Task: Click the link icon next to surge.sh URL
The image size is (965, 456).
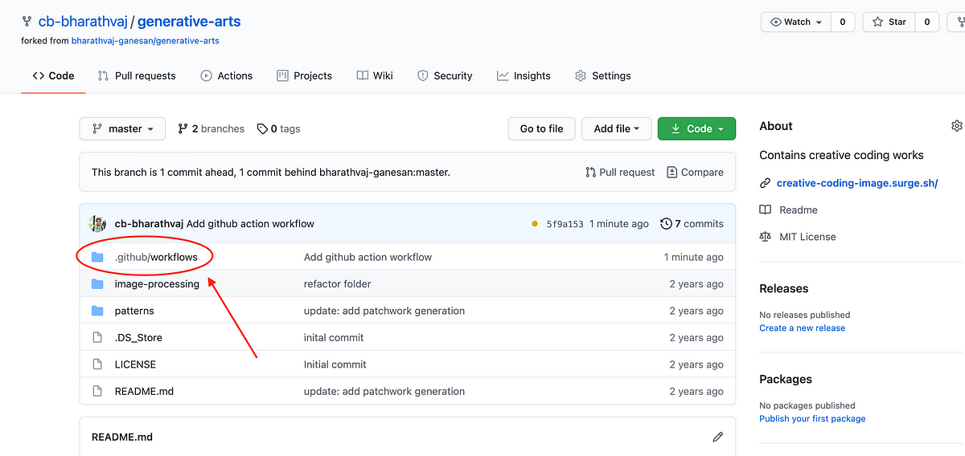Action: (x=766, y=183)
